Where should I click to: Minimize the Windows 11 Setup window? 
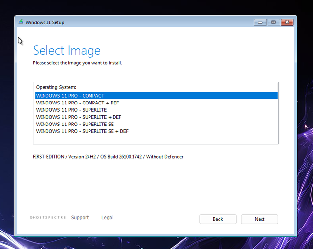(260, 22)
